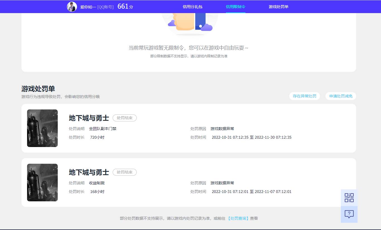Screen dimensions: 381x230
Task: Click the 661分 credit score display
Action: click(x=125, y=6)
